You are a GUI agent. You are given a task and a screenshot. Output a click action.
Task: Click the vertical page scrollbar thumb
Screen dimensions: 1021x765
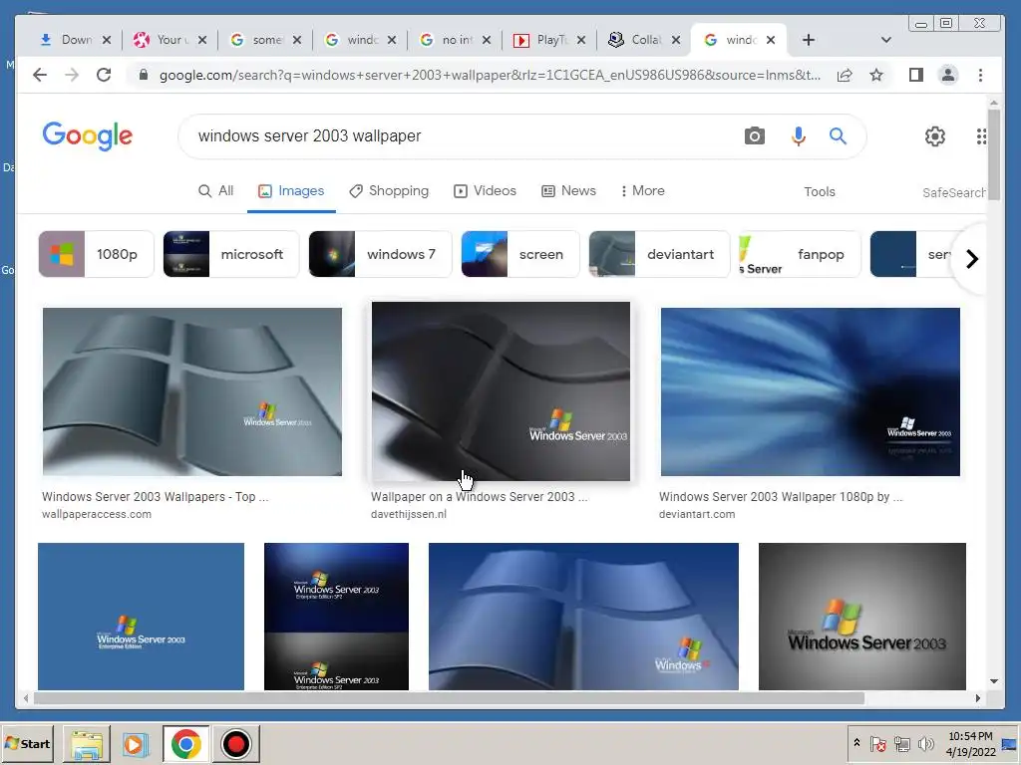point(994,156)
